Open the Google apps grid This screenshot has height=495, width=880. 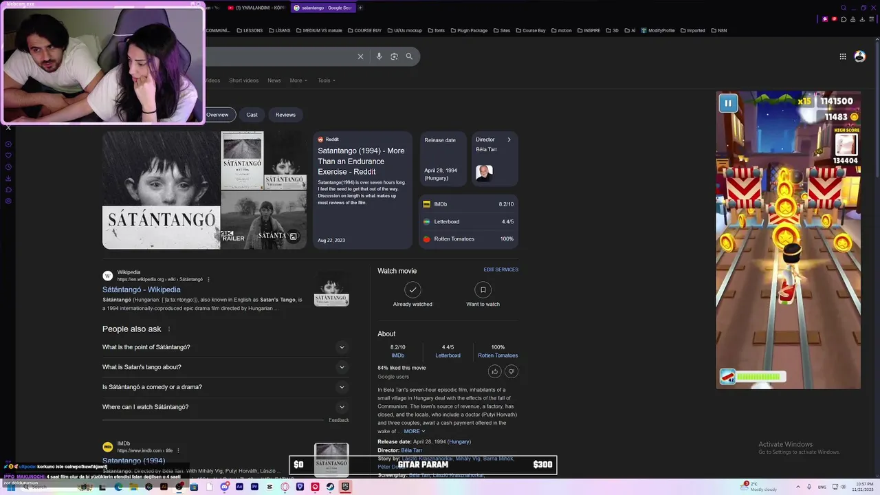(843, 56)
